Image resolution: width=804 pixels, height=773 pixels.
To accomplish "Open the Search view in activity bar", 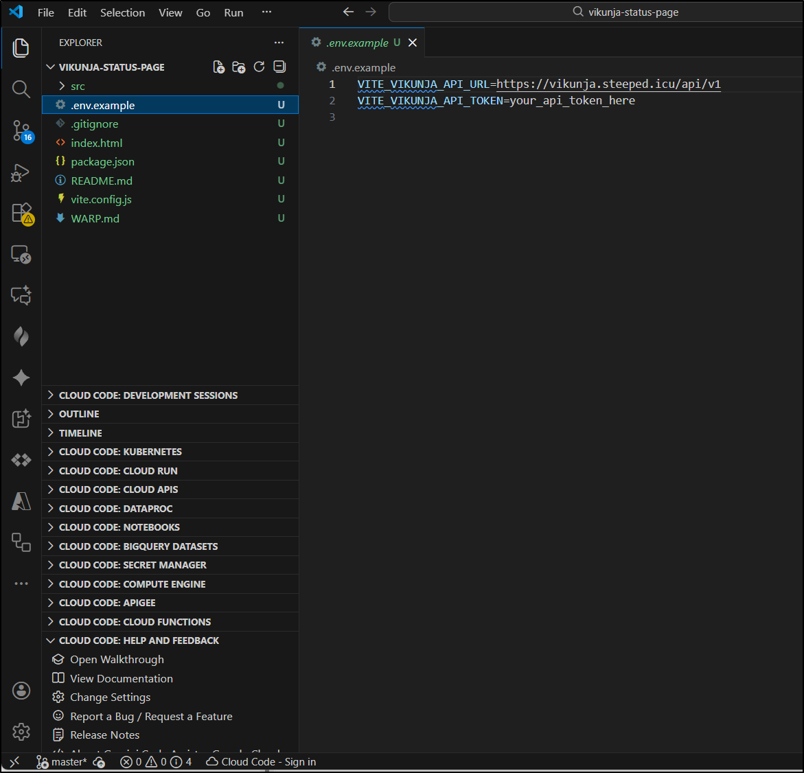I will tap(21, 89).
